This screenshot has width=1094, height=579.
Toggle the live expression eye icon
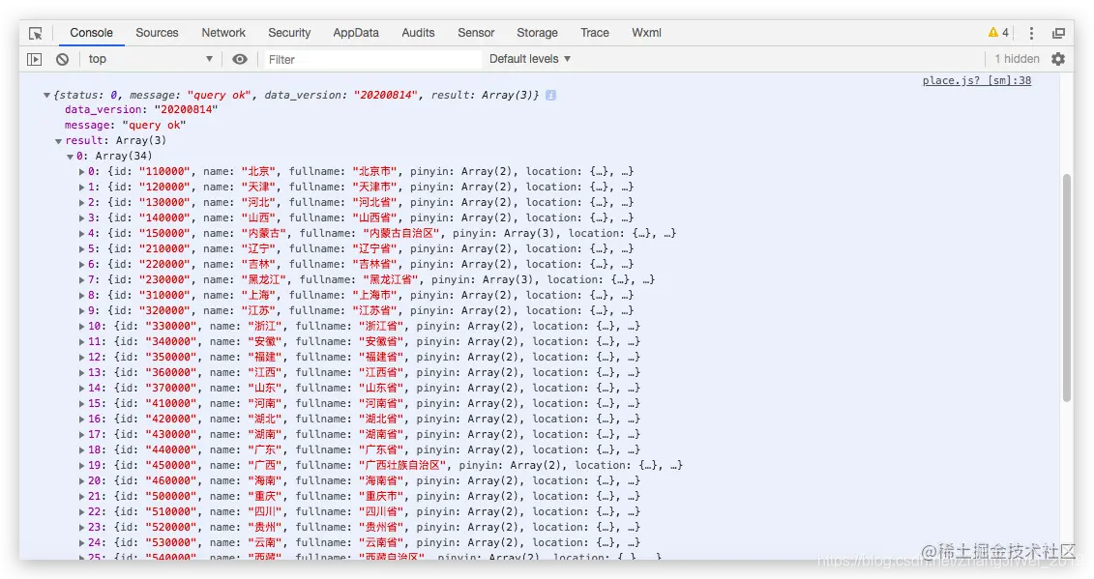pos(239,59)
